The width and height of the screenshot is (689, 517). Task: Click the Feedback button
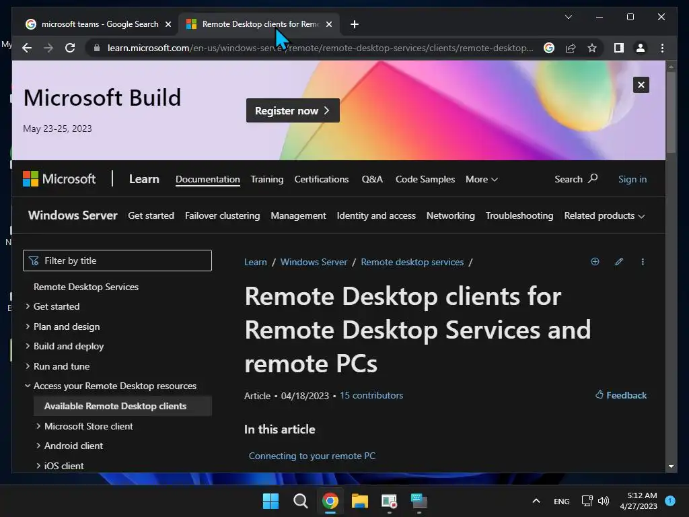point(621,394)
